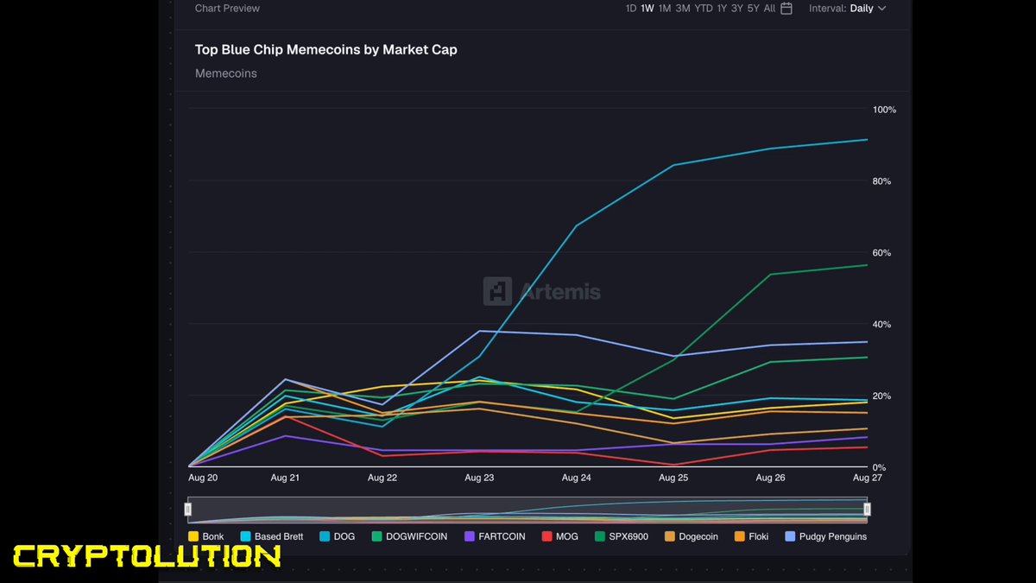
Task: Toggle the Based Brett legend series
Action: point(272,536)
